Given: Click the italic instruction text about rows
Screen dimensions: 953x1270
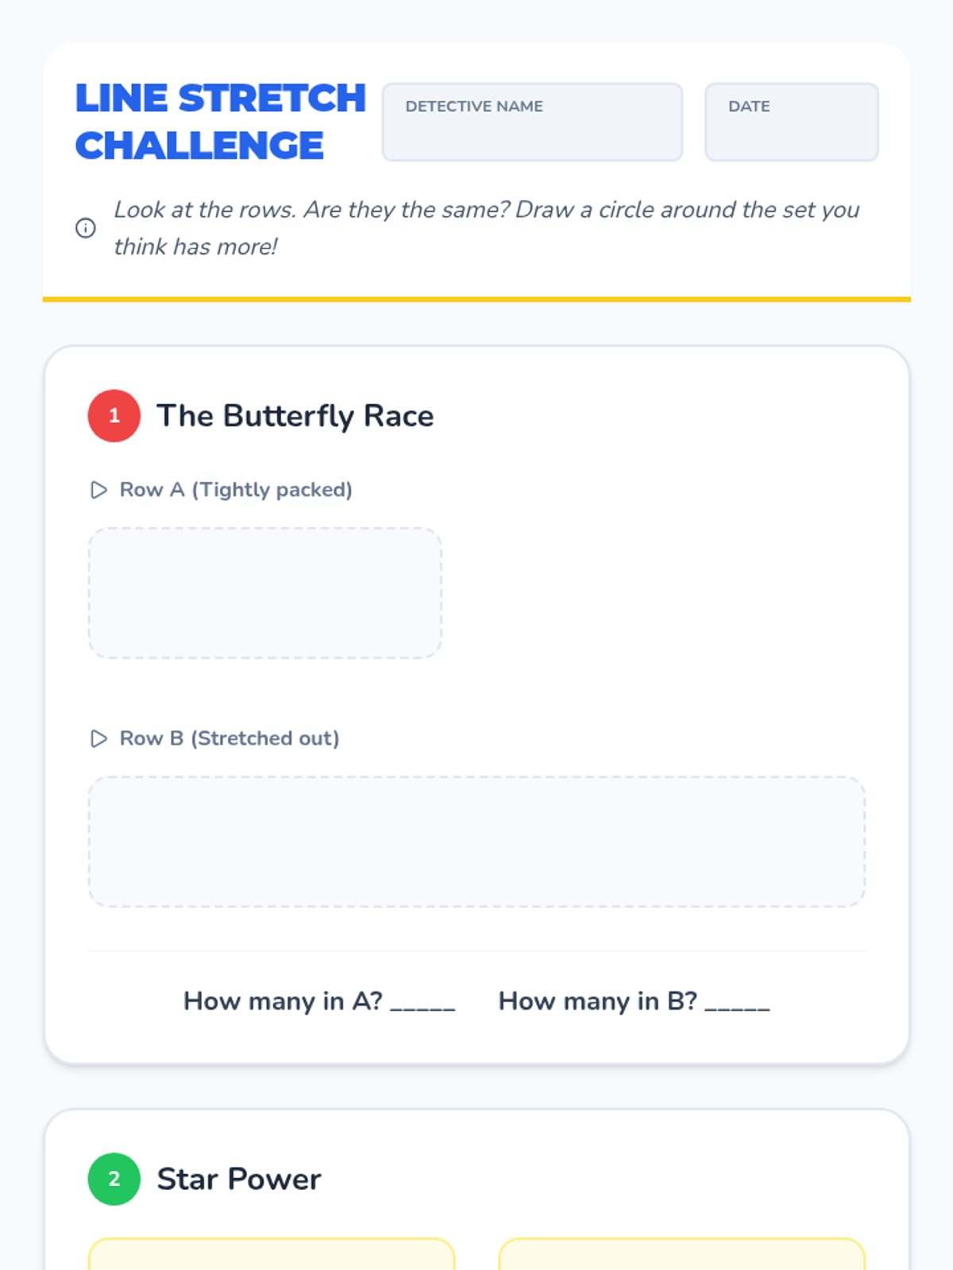Looking at the screenshot, I should pos(486,229).
